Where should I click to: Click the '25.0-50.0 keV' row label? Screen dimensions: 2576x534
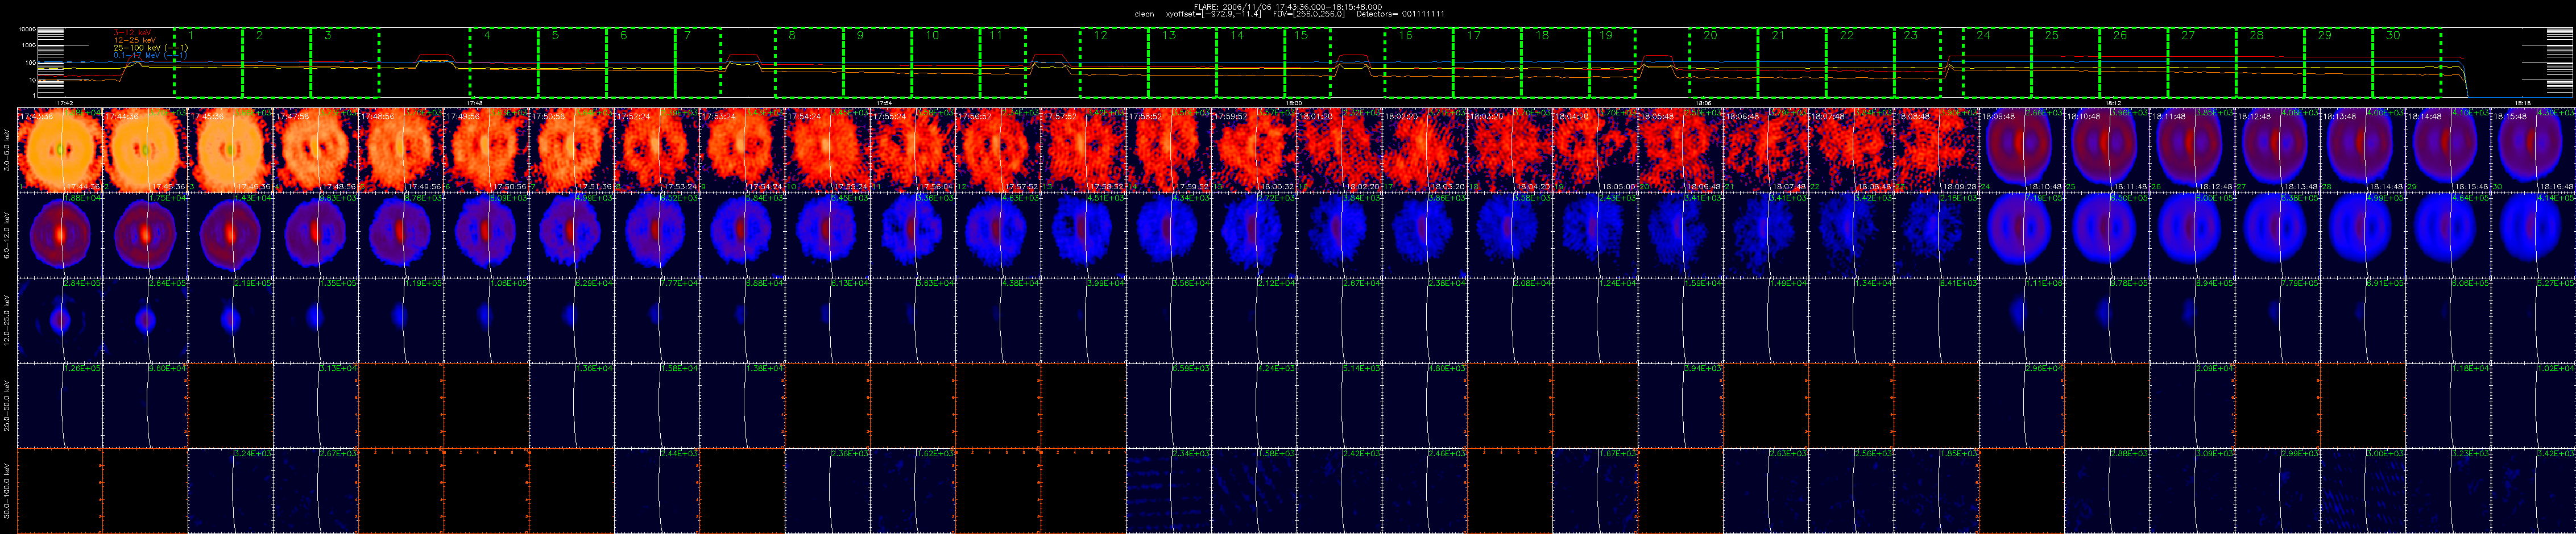pos(8,404)
